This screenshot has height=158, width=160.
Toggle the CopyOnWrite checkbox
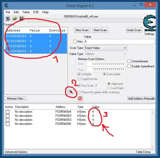point(79,79)
